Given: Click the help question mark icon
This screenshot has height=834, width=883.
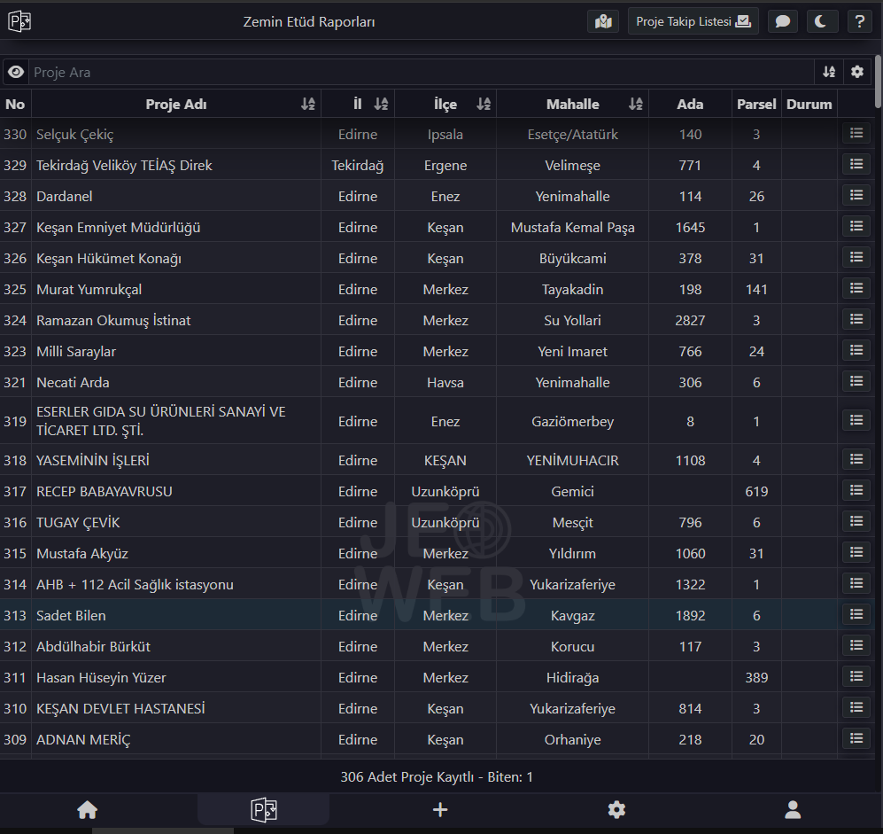Looking at the screenshot, I should point(858,21).
